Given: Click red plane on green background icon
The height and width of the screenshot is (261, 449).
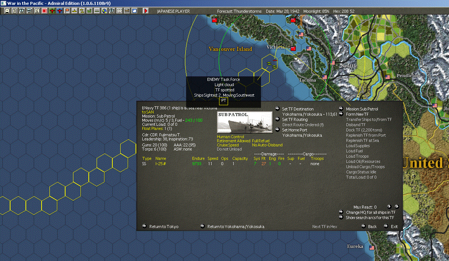Looking at the screenshot, I should [52, 11].
